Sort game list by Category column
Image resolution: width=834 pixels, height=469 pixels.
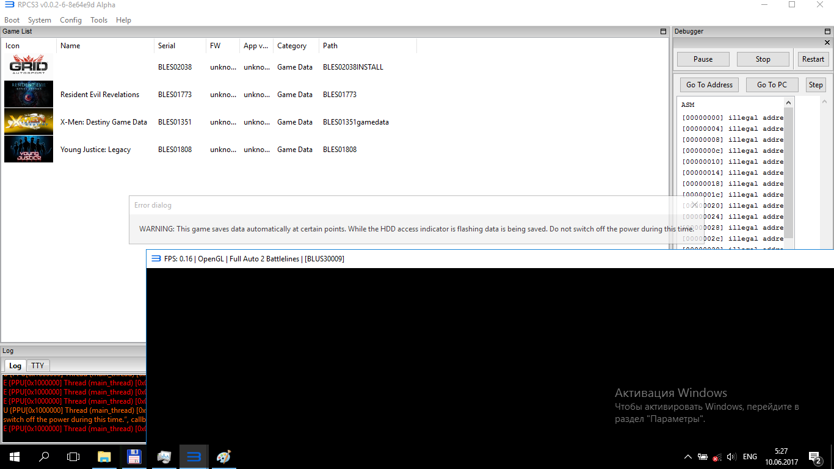click(x=296, y=46)
